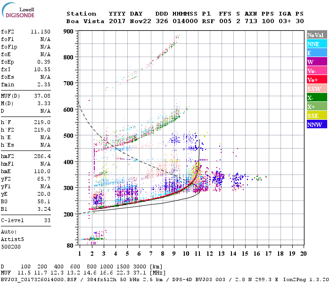Click the 20 MHz frequency axis label
The width and height of the screenshot is (330, 283).
tap(303, 254)
